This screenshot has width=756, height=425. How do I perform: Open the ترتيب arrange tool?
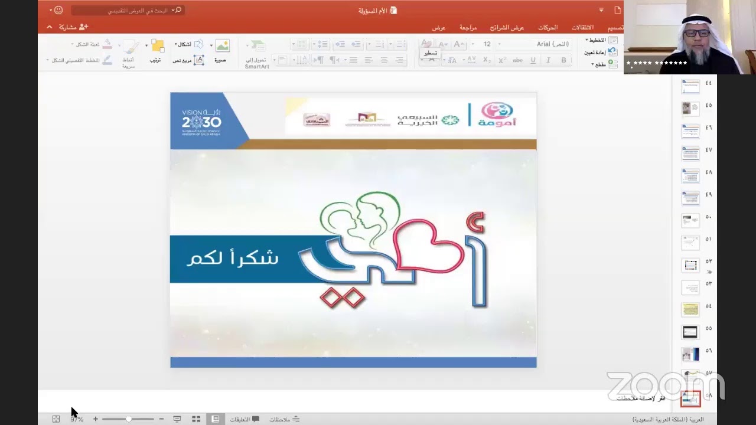(x=157, y=46)
